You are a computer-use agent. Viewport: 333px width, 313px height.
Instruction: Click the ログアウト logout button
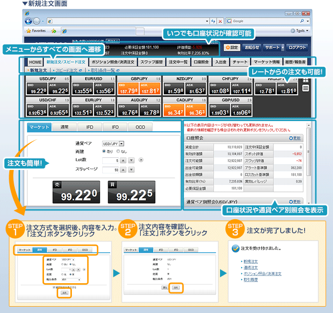[x=297, y=47]
